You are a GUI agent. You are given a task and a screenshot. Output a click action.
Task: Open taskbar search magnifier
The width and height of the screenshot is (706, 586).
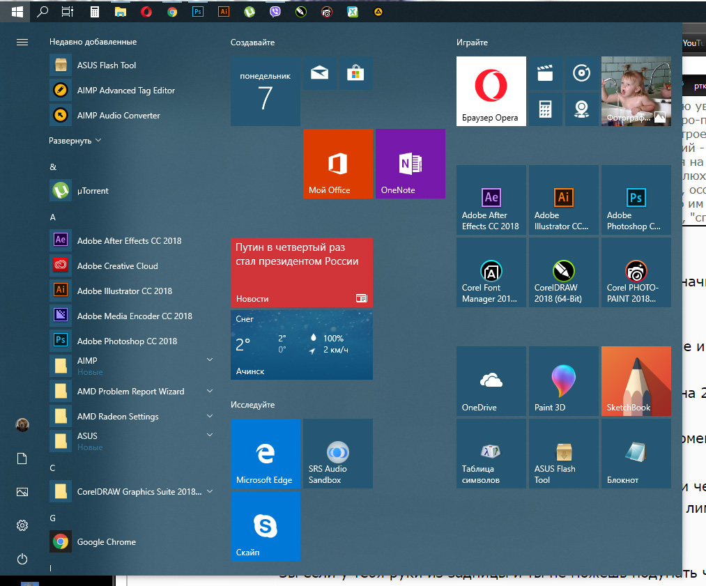tap(43, 12)
